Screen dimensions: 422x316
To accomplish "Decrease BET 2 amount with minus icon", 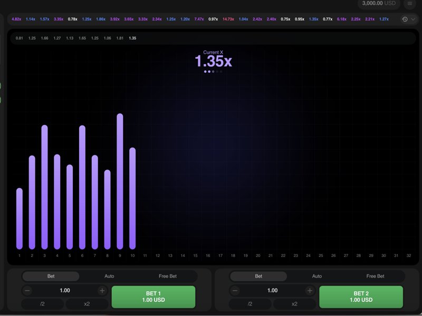I will [x=235, y=291].
